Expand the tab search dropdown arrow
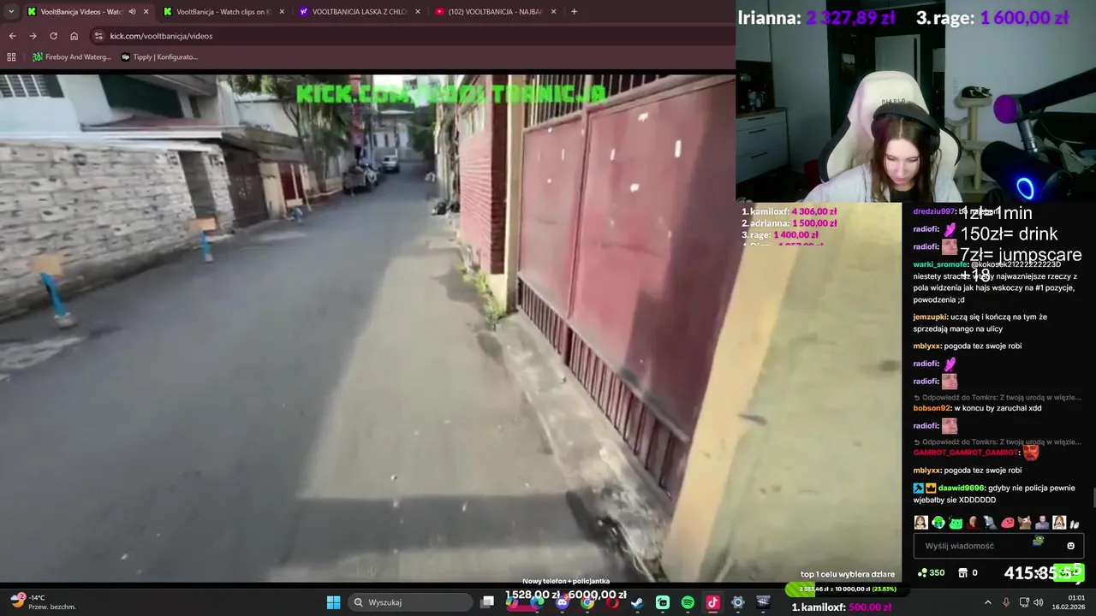 coord(10,12)
